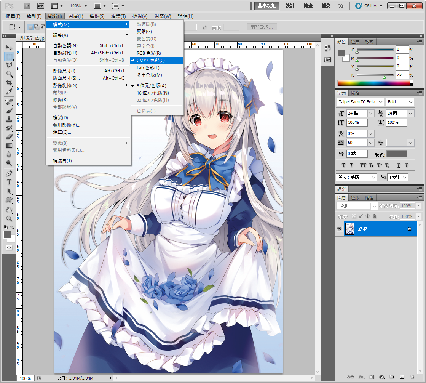Choose 灰階(G) grayscale mode

(156, 32)
